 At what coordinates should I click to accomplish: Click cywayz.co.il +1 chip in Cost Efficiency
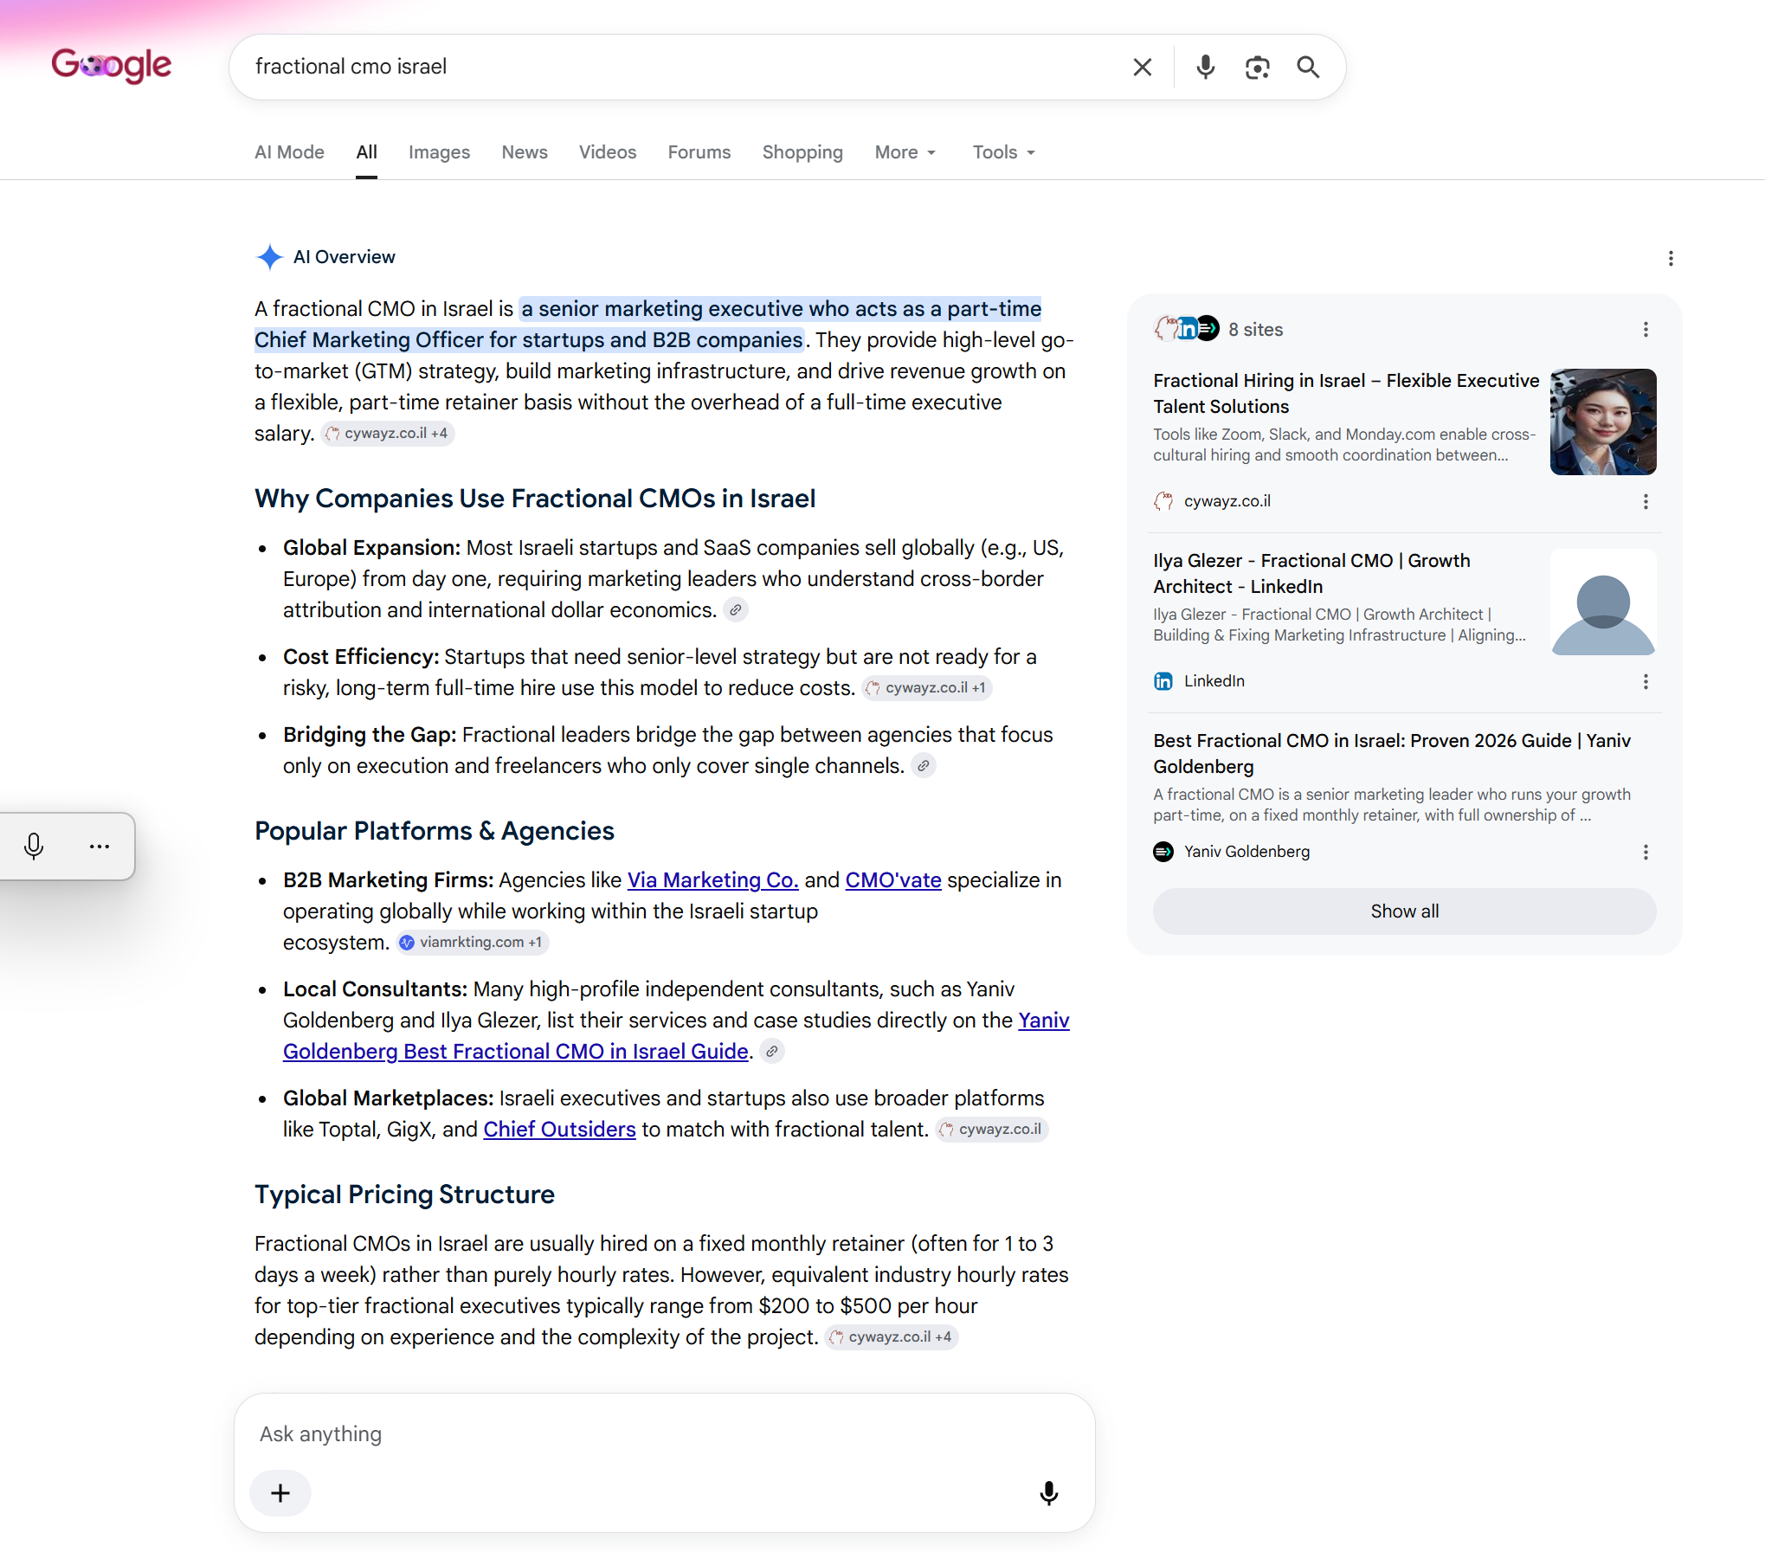tap(927, 688)
